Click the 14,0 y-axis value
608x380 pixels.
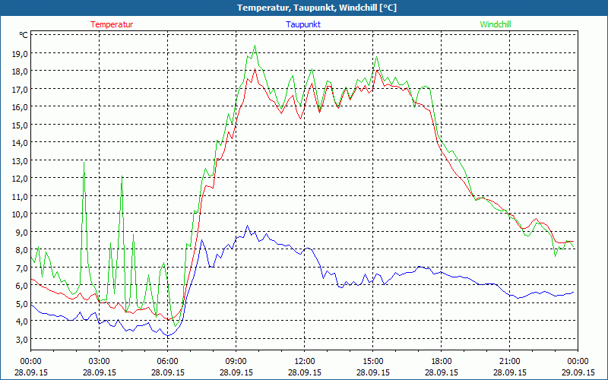(x=20, y=143)
